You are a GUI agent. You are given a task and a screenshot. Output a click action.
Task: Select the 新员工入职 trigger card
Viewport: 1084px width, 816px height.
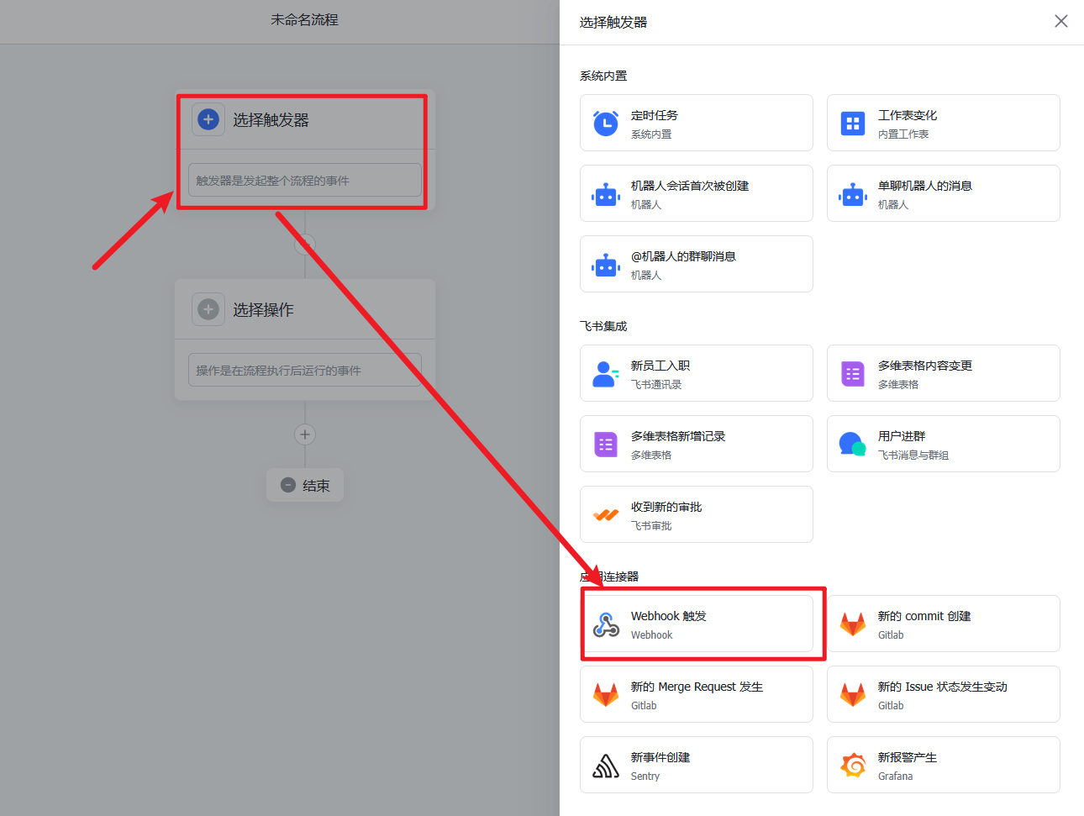click(x=697, y=373)
